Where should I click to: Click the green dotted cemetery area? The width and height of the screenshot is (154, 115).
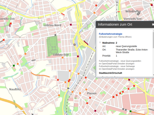pos(52,46)
